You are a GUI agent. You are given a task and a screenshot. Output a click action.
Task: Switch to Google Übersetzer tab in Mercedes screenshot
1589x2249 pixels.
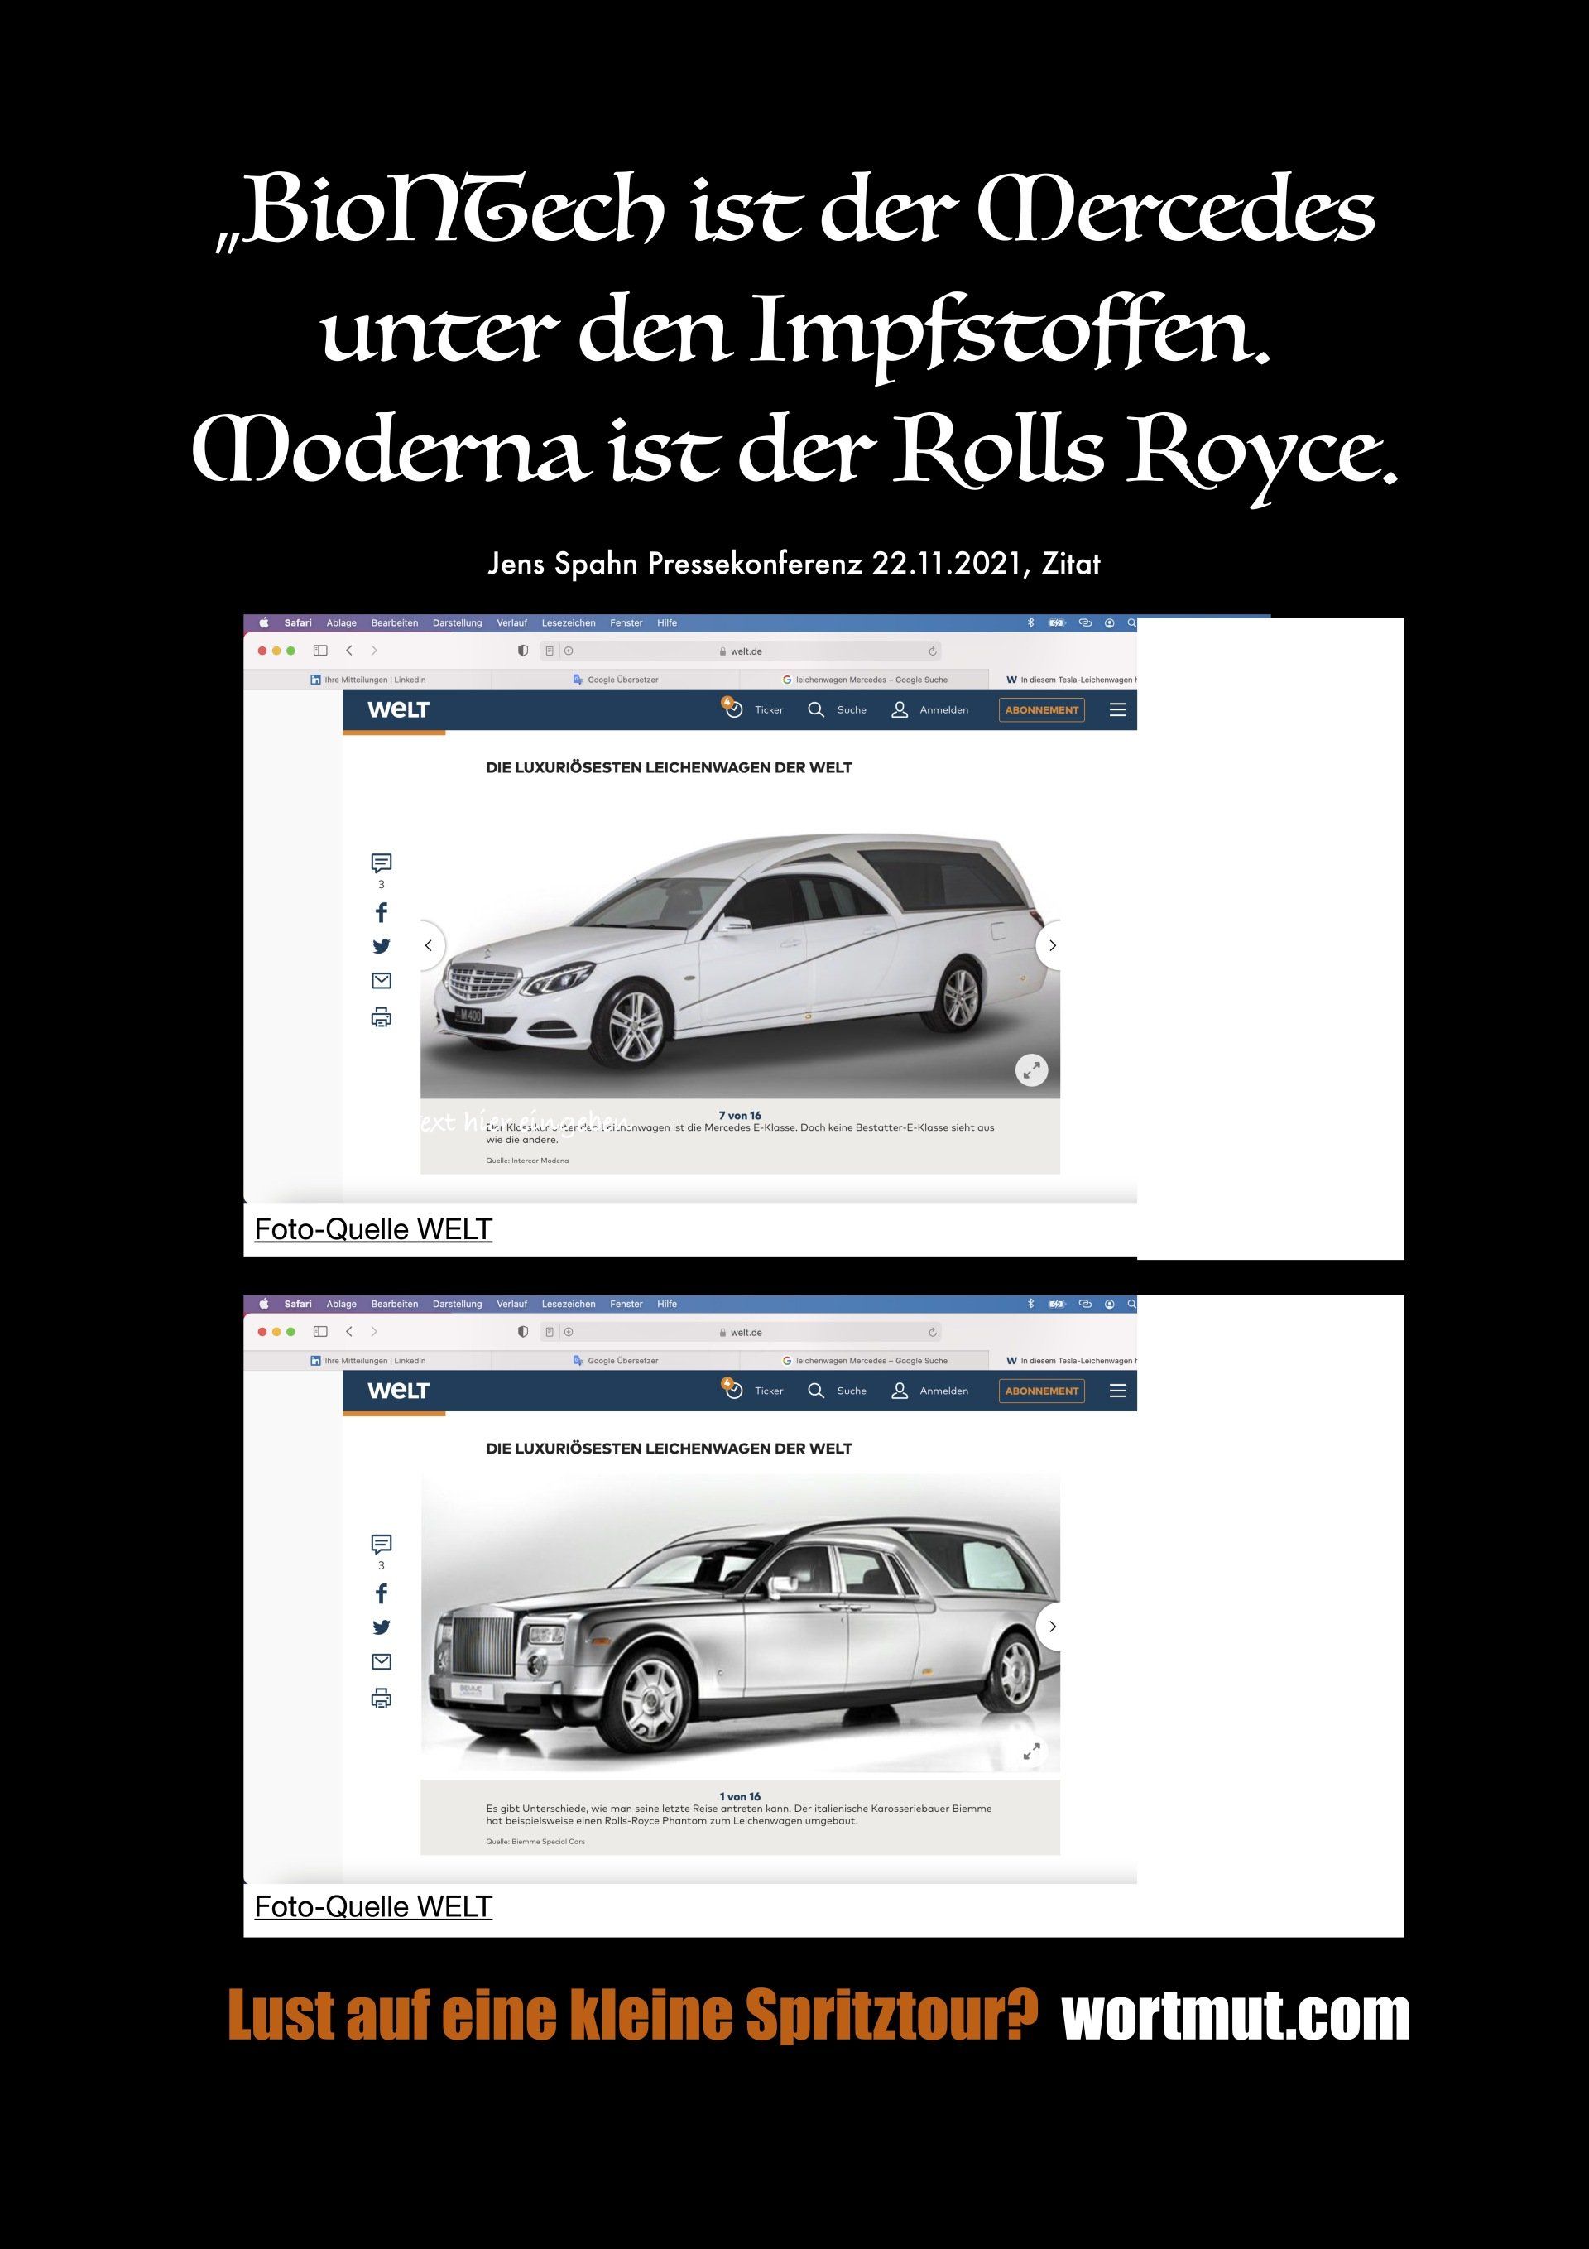pos(615,679)
